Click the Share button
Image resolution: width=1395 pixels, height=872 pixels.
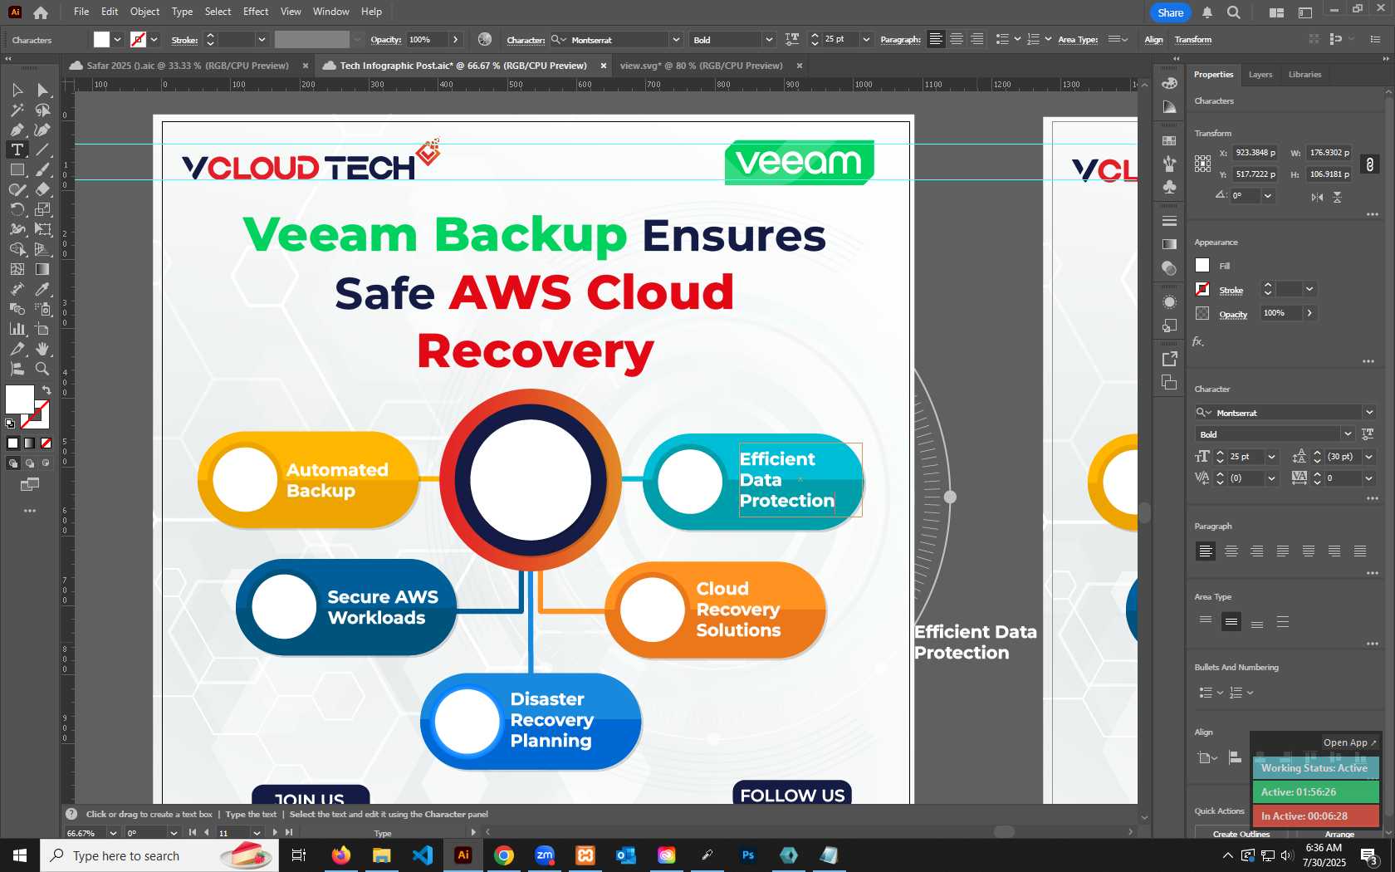pyautogui.click(x=1171, y=12)
